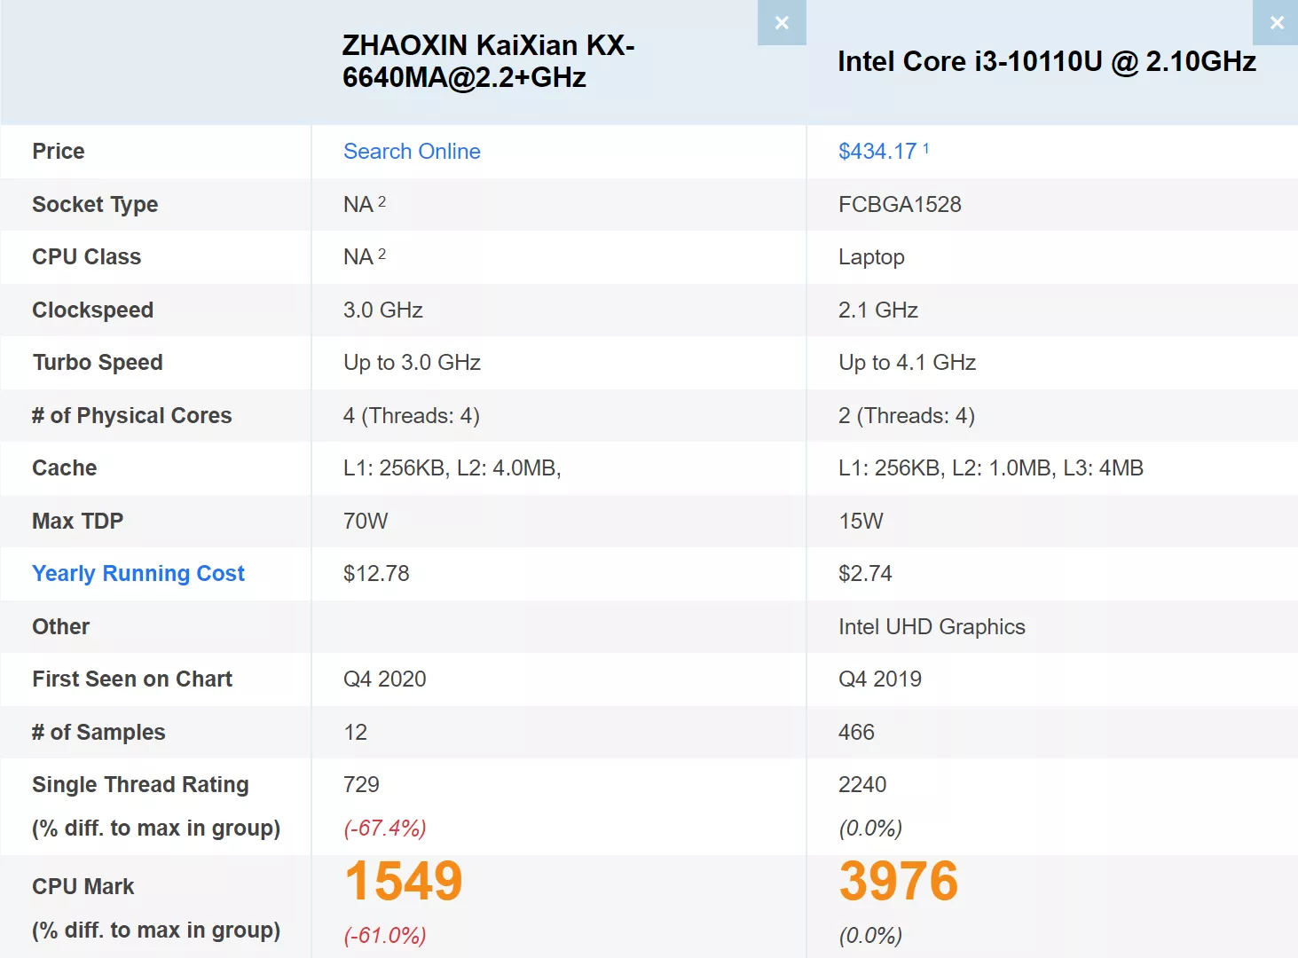Click the CPU Mark label
1298x958 pixels.
tap(83, 886)
